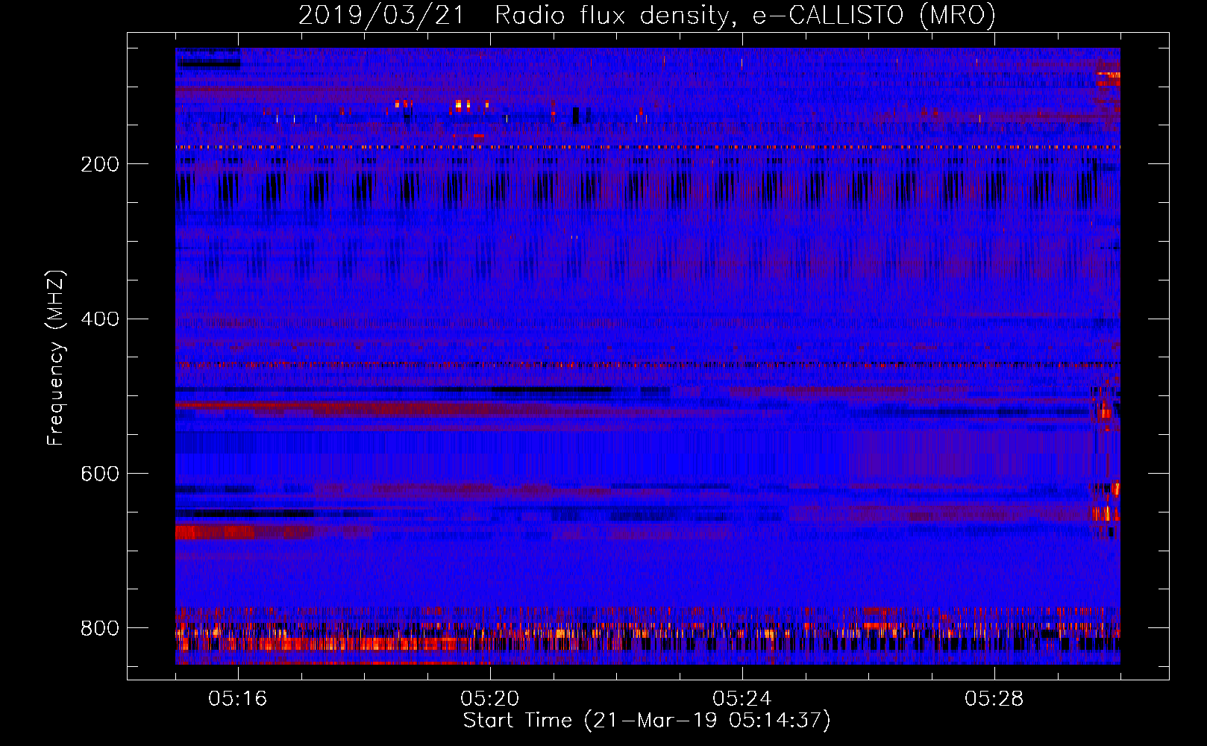
Task: Click the plot title '2019/03/21 Radio flux density, e-CALLISTO (MRO)'
Action: click(647, 16)
